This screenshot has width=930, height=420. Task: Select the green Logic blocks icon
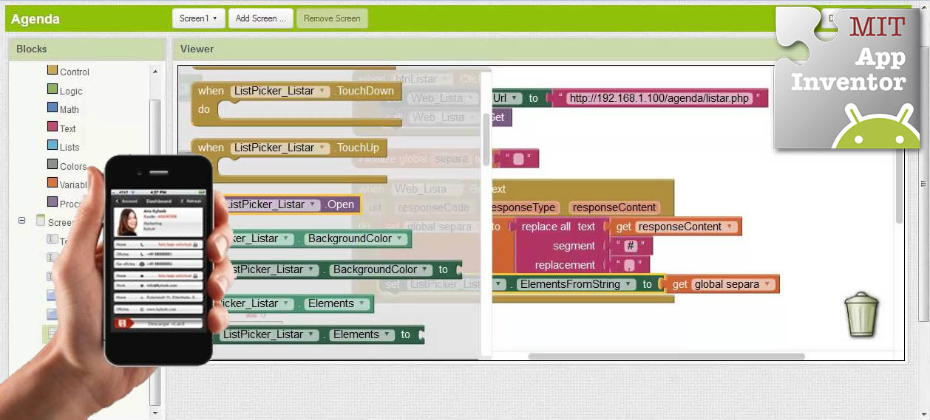(52, 89)
